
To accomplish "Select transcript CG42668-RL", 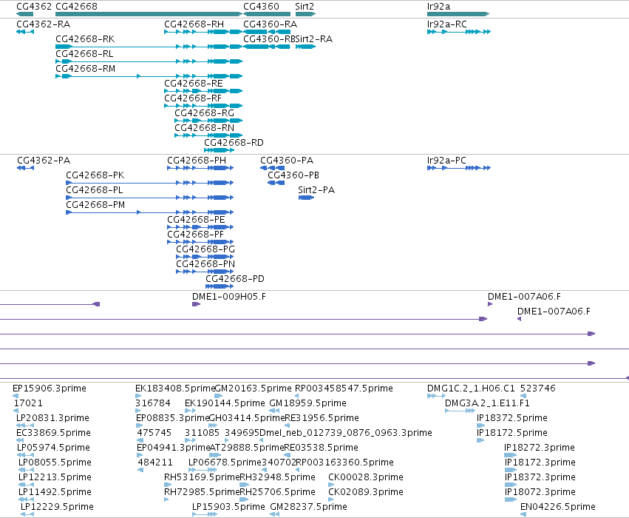I will (x=84, y=54).
